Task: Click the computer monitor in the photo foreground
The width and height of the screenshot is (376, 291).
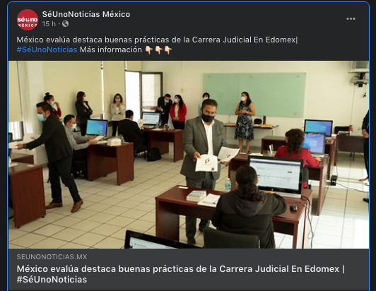Action: tap(276, 175)
